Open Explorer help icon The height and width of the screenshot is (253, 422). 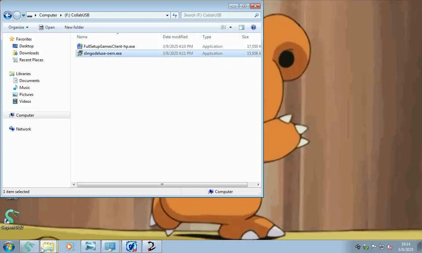point(253,27)
